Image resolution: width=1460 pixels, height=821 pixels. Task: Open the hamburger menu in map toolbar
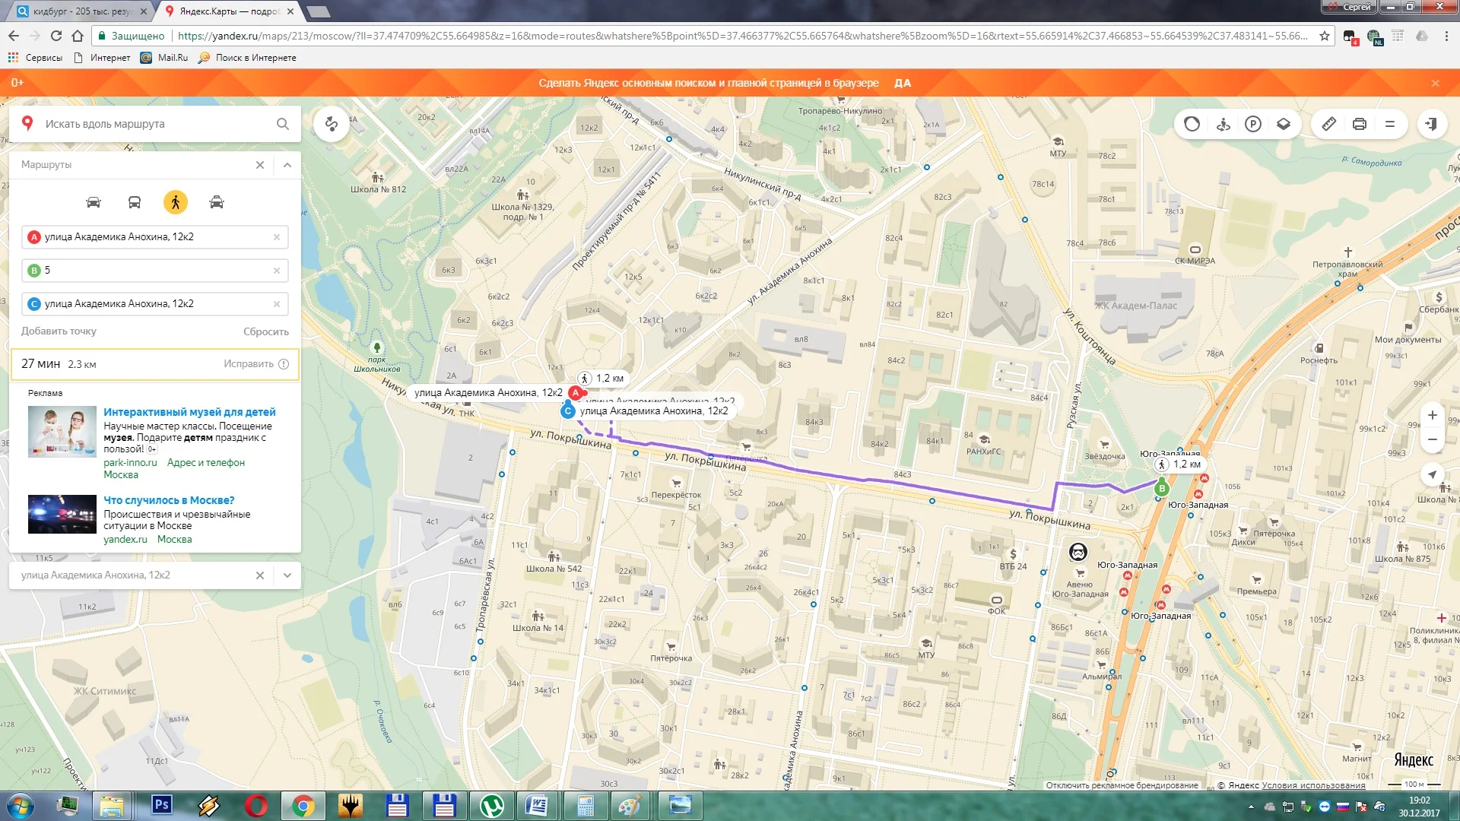1390,124
